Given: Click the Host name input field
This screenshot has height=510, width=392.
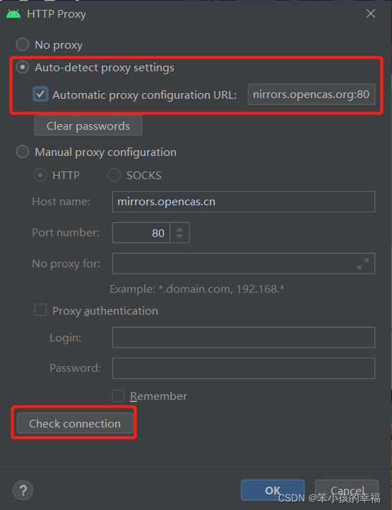Looking at the screenshot, I should [x=244, y=202].
